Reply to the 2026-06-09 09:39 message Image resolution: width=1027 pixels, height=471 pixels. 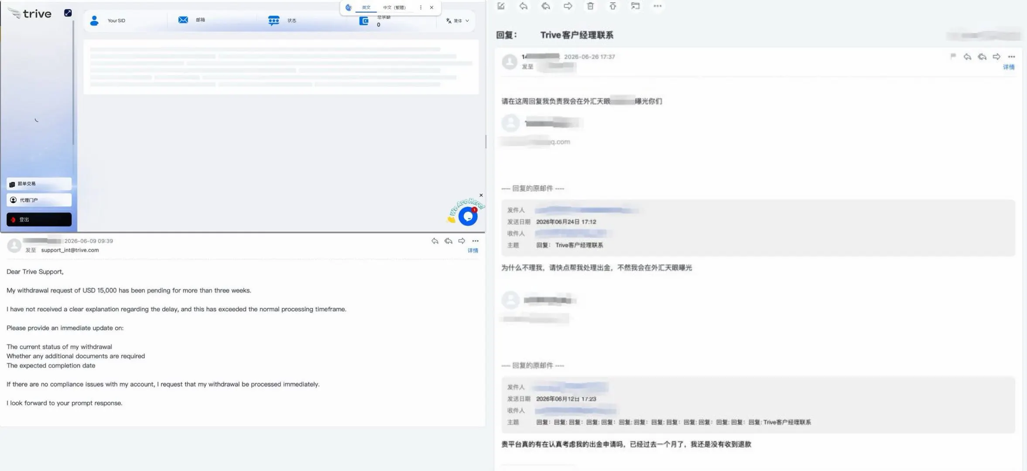click(x=435, y=241)
